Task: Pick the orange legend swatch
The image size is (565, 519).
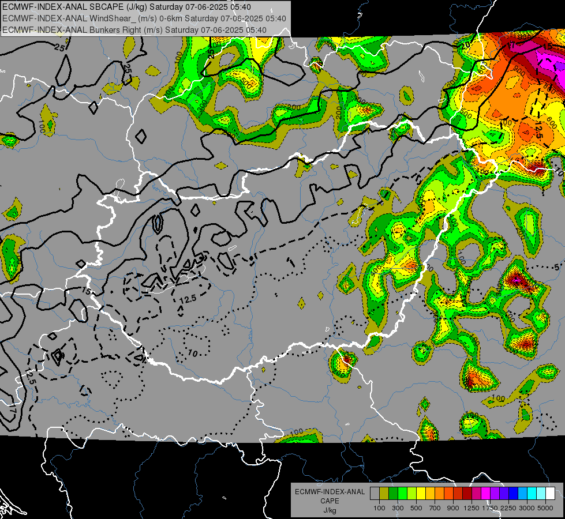Action: 439,494
